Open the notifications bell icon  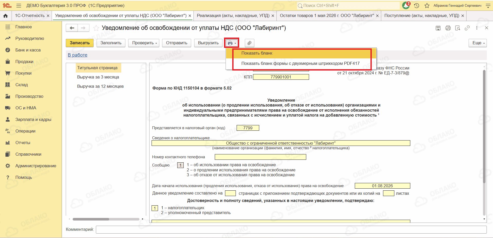point(406,5)
